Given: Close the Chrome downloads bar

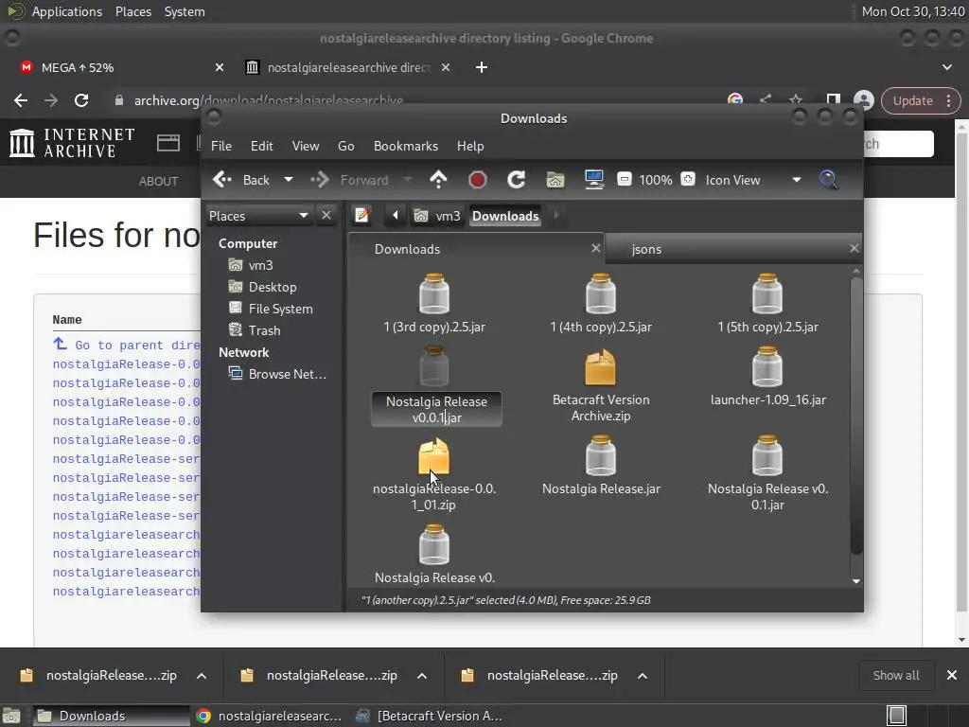Looking at the screenshot, I should point(952,676).
